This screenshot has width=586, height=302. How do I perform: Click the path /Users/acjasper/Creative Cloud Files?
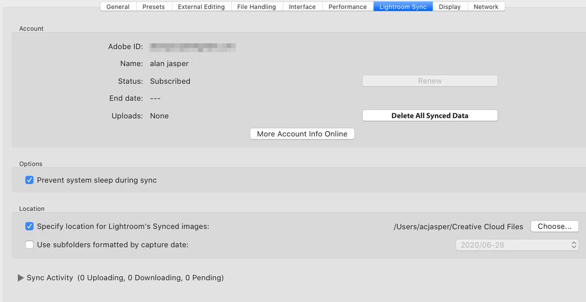point(458,227)
